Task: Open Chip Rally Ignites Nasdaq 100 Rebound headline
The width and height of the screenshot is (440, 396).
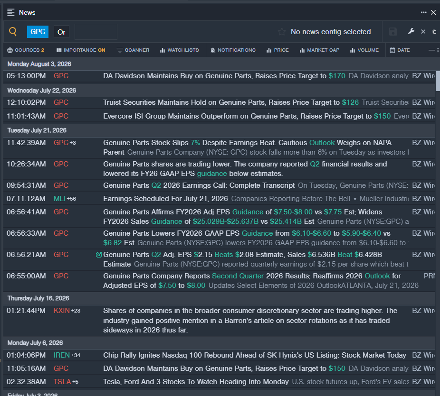Action: click(255, 355)
